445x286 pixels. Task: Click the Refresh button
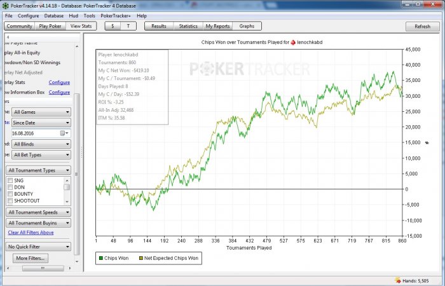tap(423, 27)
